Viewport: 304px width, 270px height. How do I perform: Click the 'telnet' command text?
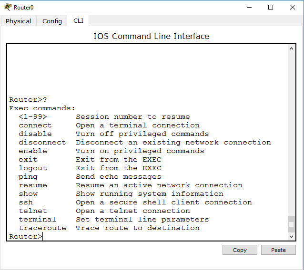(33, 211)
